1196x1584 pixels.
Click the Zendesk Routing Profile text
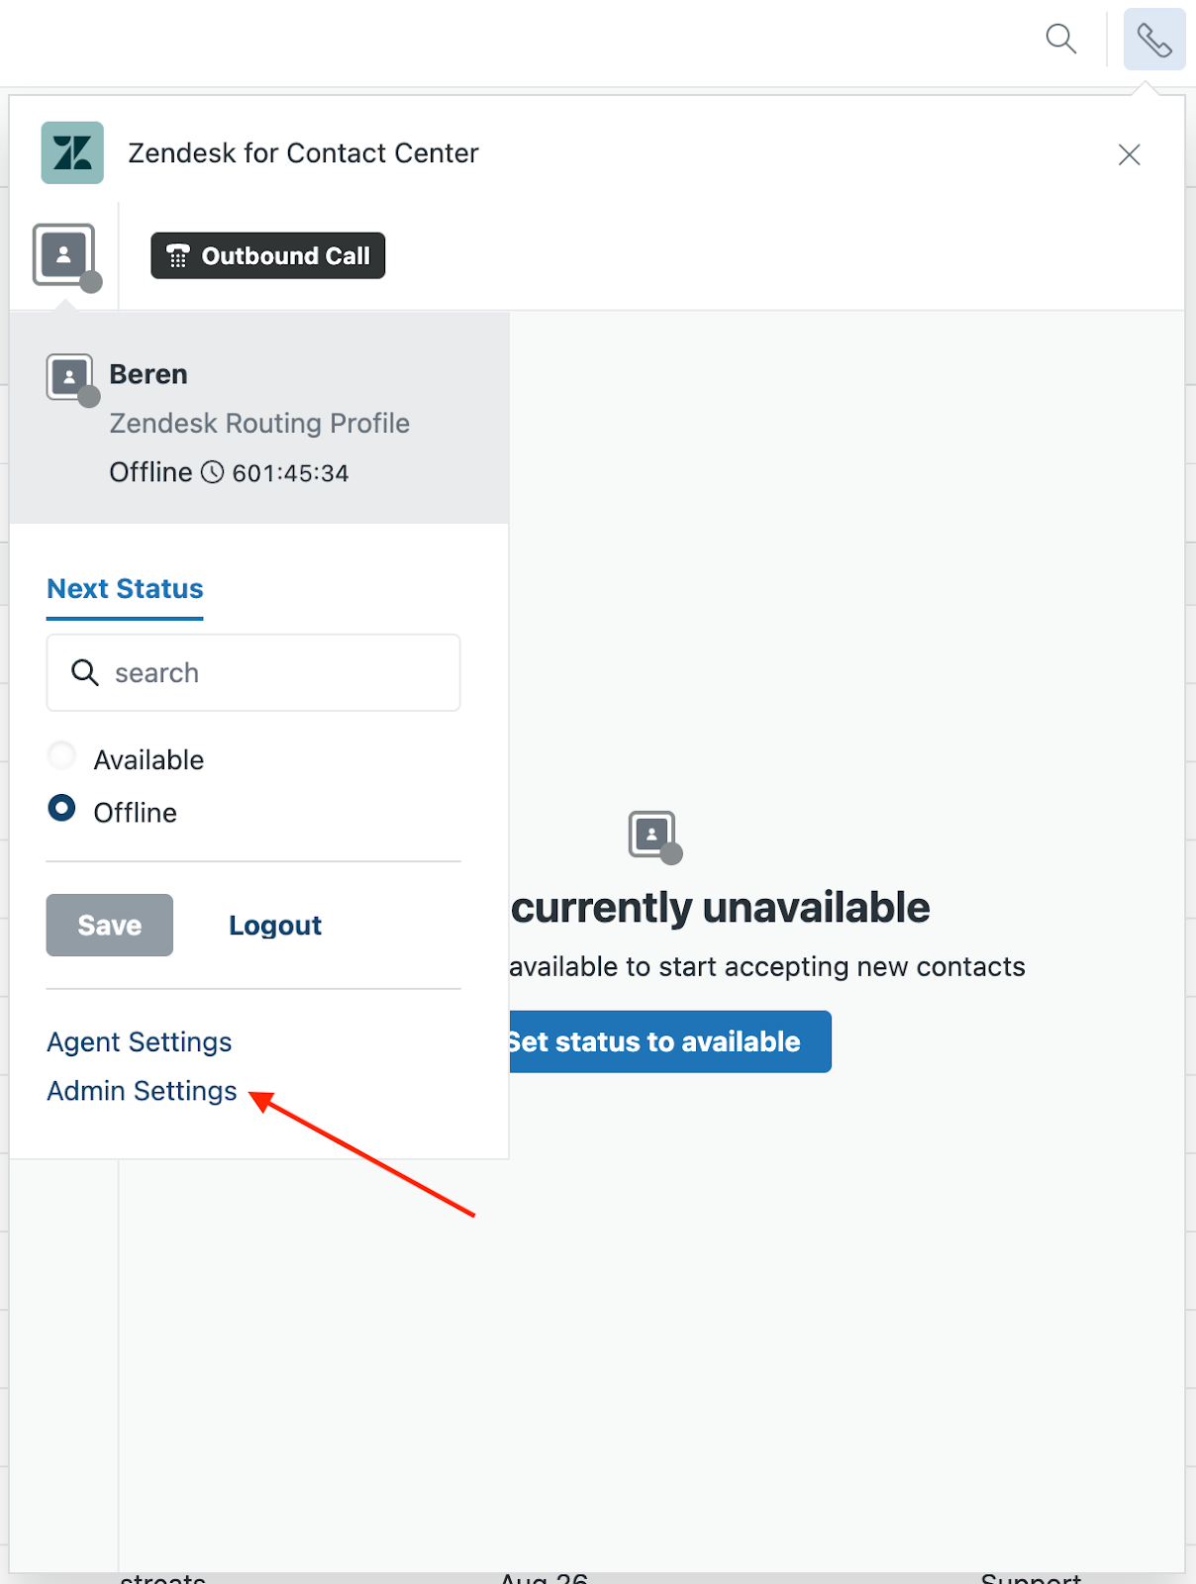coord(259,424)
